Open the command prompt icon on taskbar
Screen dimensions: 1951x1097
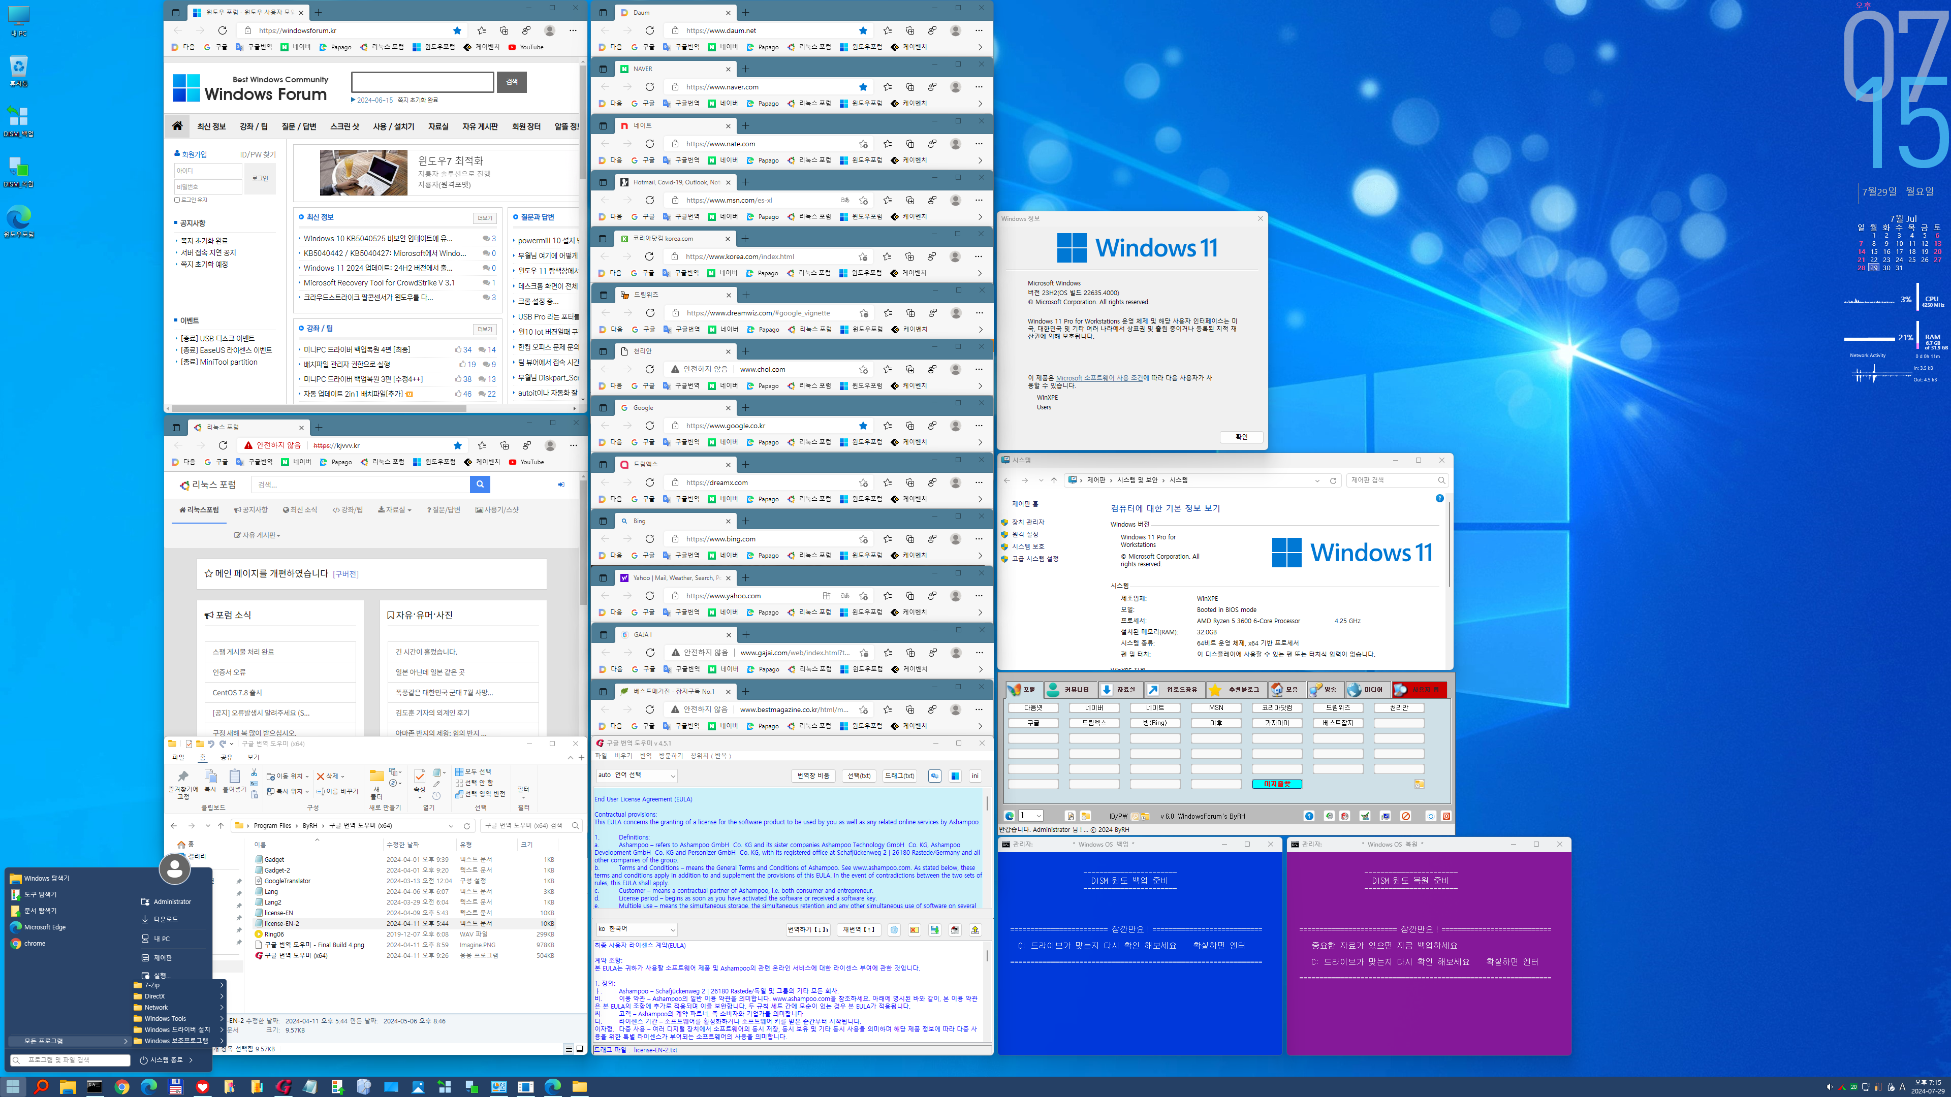pyautogui.click(x=95, y=1087)
